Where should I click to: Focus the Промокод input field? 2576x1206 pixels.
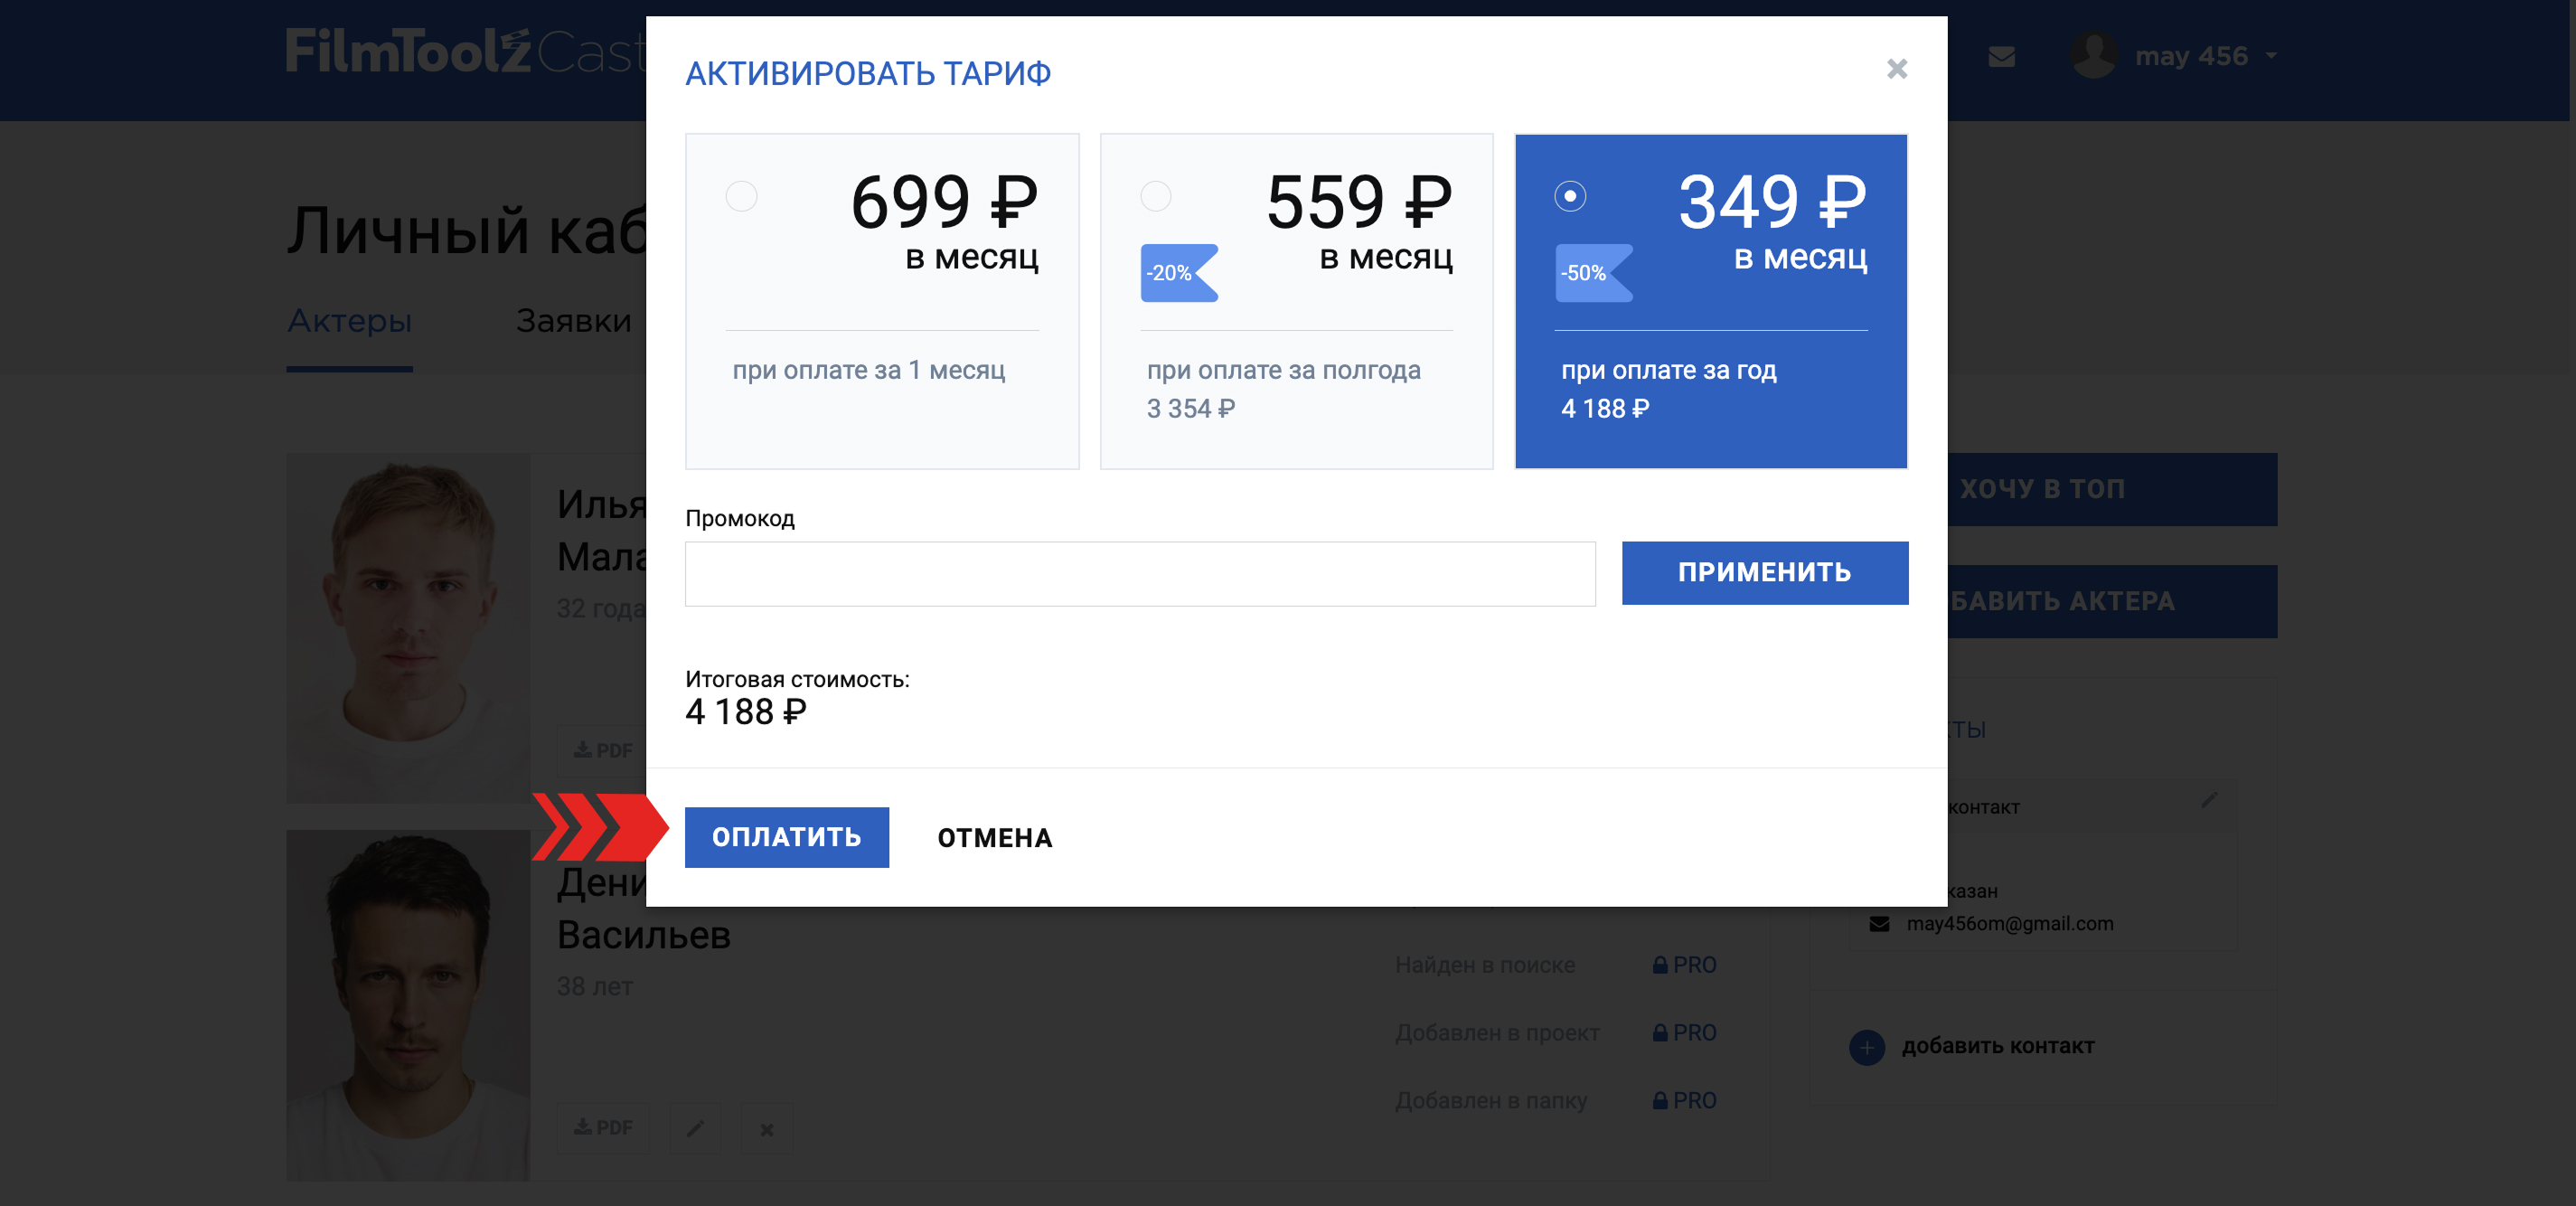pos(1139,574)
